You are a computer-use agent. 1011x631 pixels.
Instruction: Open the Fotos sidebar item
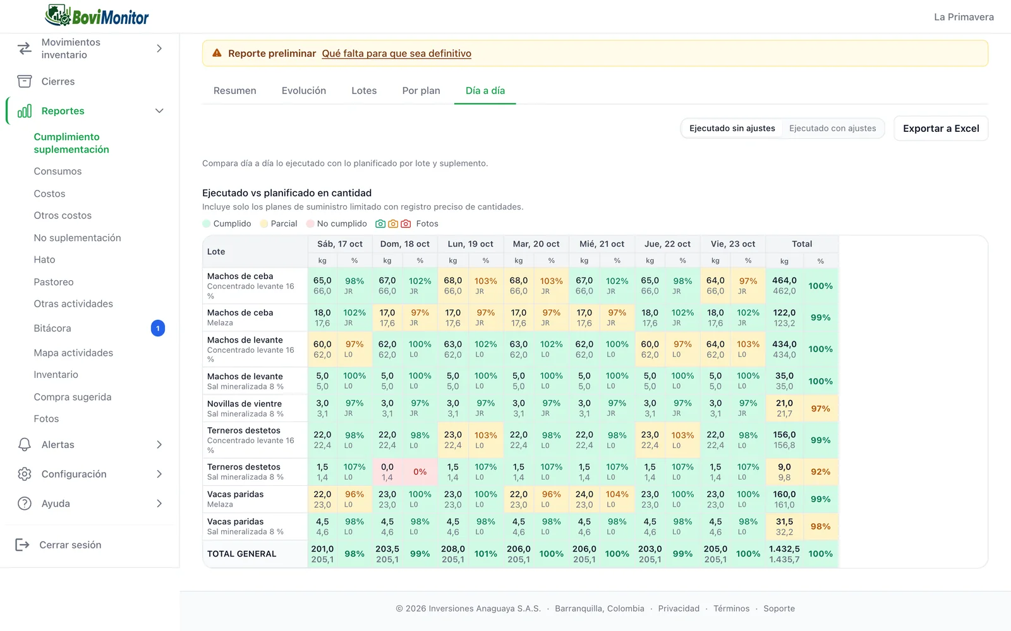(46, 419)
